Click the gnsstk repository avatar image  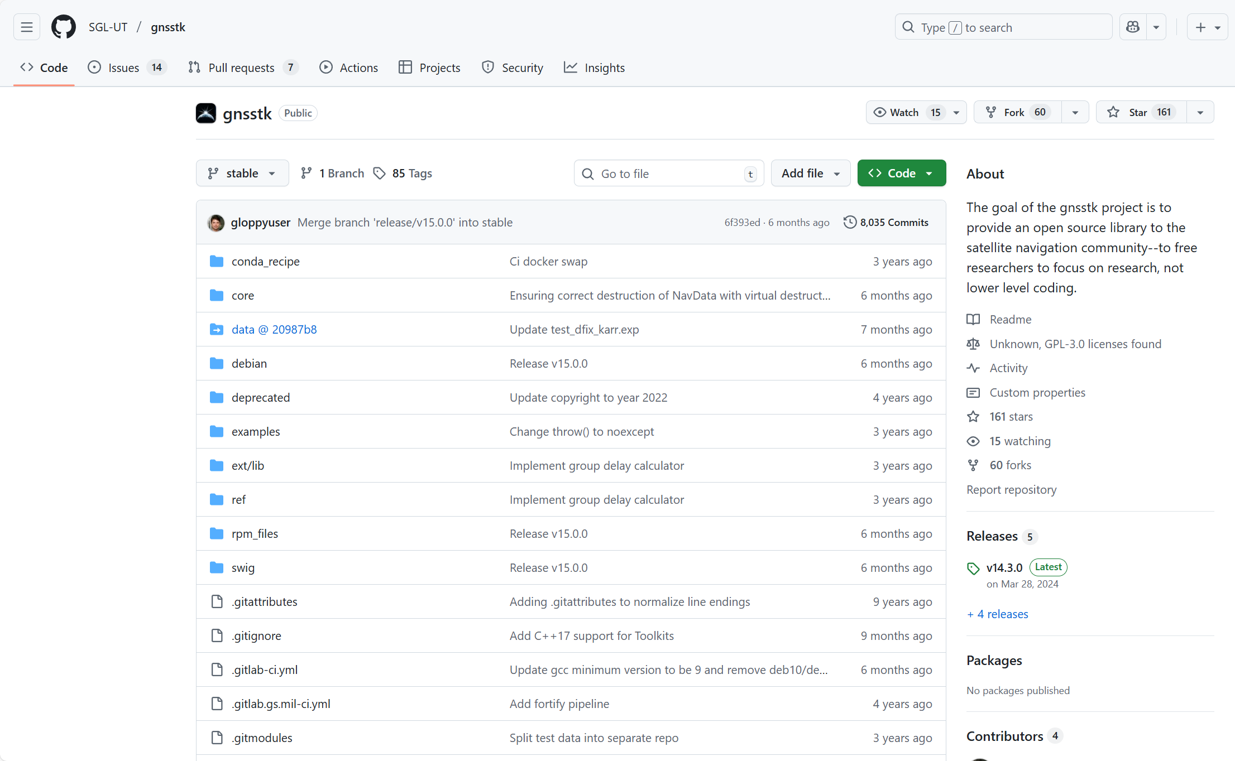pos(206,113)
